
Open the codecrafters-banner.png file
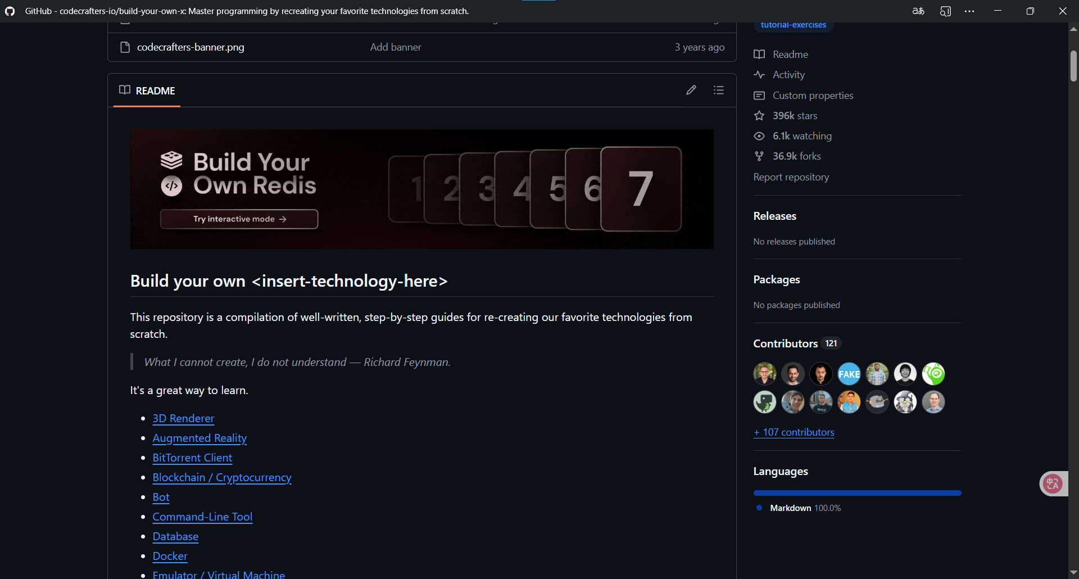(191, 47)
